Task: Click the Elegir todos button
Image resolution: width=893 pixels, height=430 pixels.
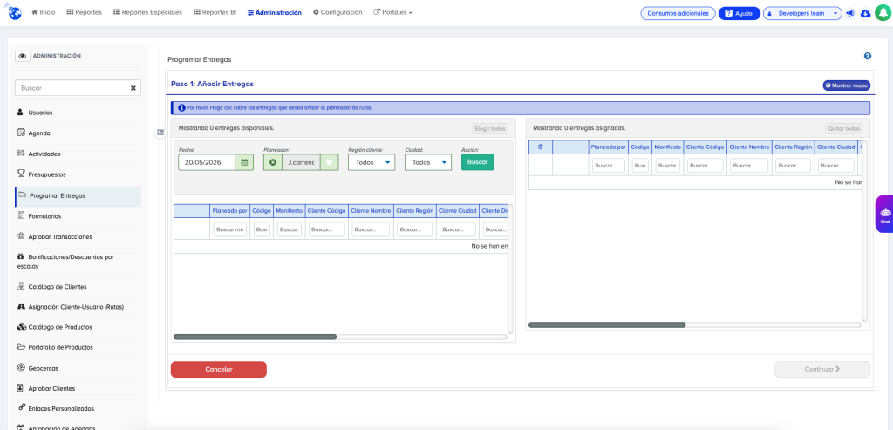Action: [490, 129]
